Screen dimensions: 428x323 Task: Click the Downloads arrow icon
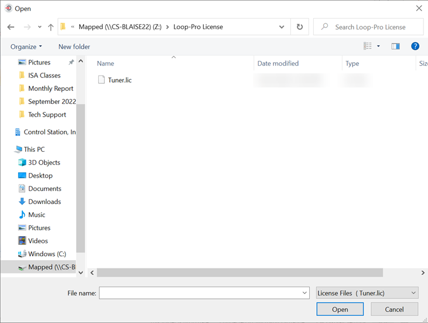click(22, 202)
